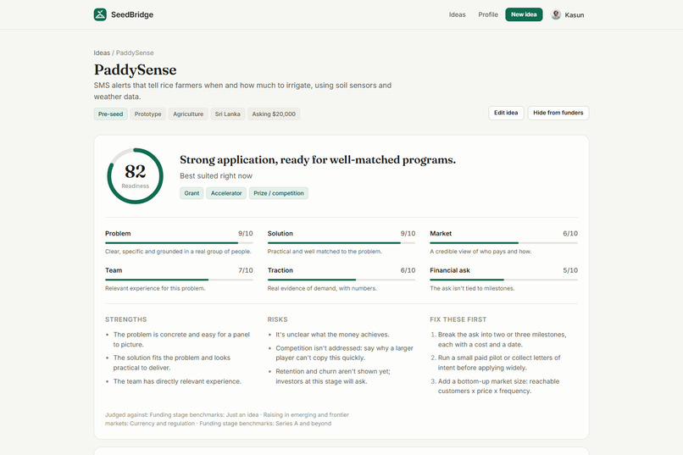This screenshot has width=683, height=455.
Task: Click the 82 Readiness score ring
Action: (x=135, y=176)
